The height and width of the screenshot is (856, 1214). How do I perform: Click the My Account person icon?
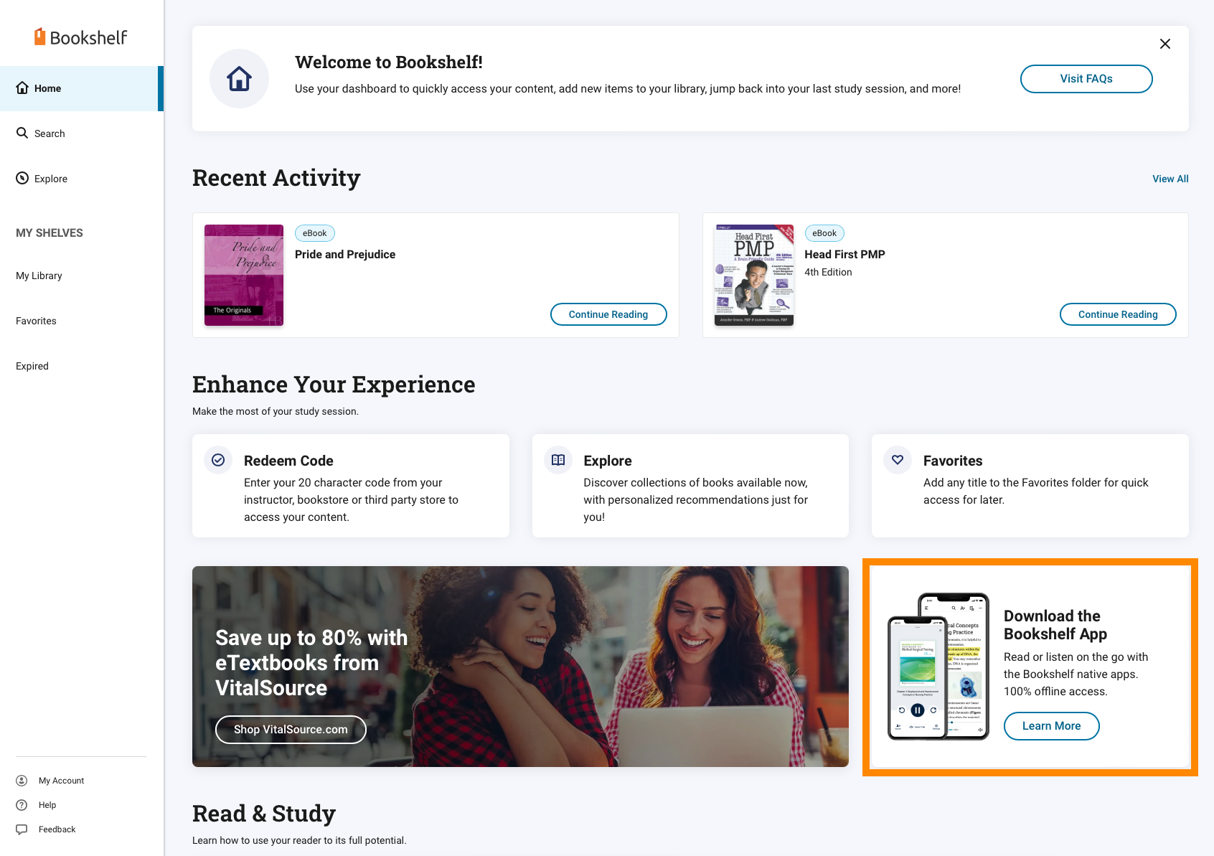[22, 781]
